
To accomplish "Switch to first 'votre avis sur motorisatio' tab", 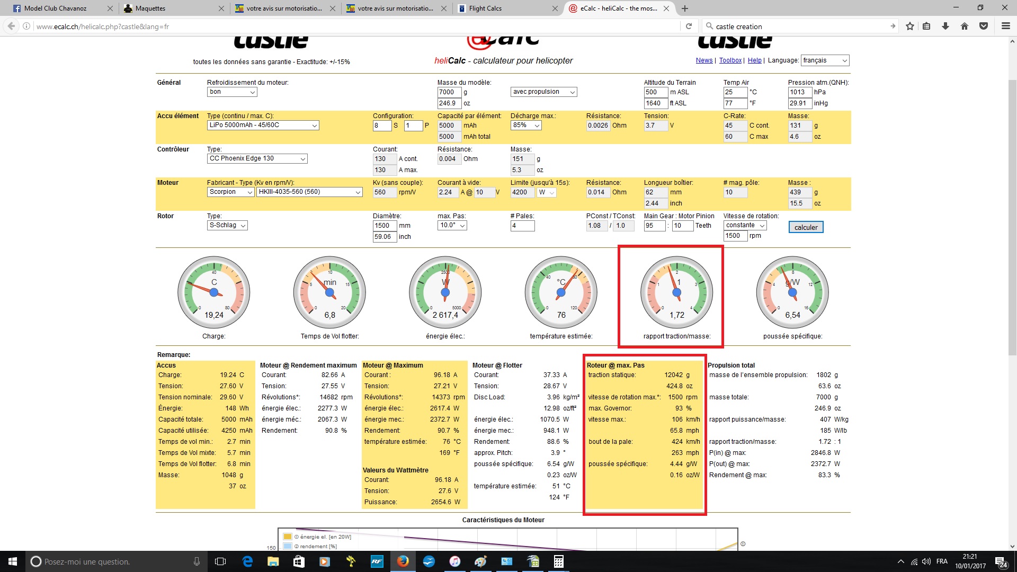I will tap(285, 8).
